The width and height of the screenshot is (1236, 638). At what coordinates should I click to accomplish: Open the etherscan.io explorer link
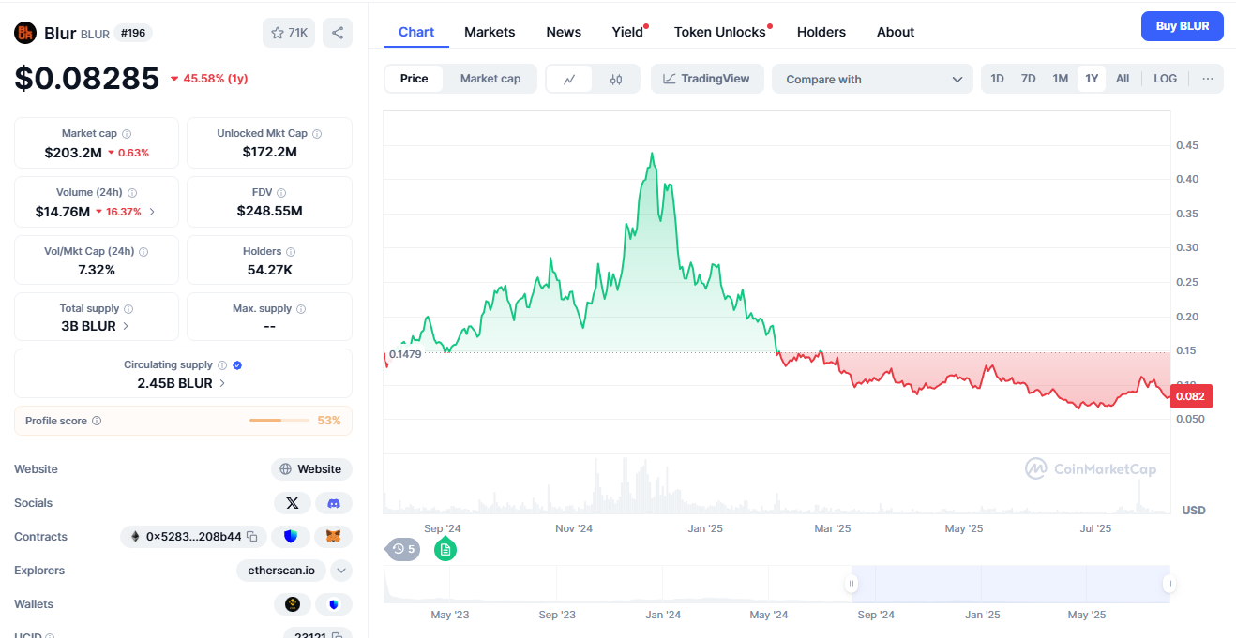click(282, 571)
